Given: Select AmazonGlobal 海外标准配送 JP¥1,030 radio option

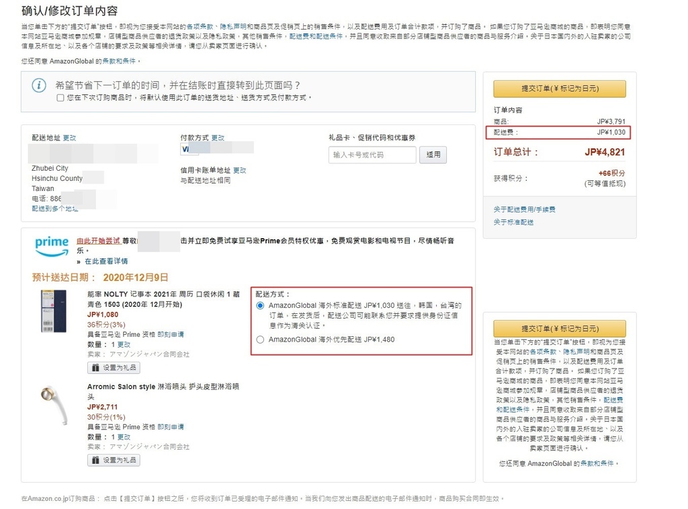Looking at the screenshot, I should 260,306.
